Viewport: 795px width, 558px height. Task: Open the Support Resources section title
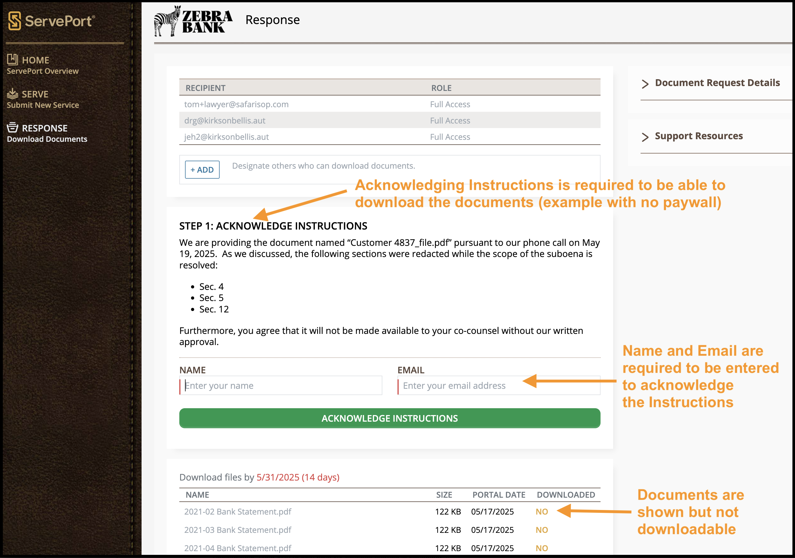(x=699, y=136)
